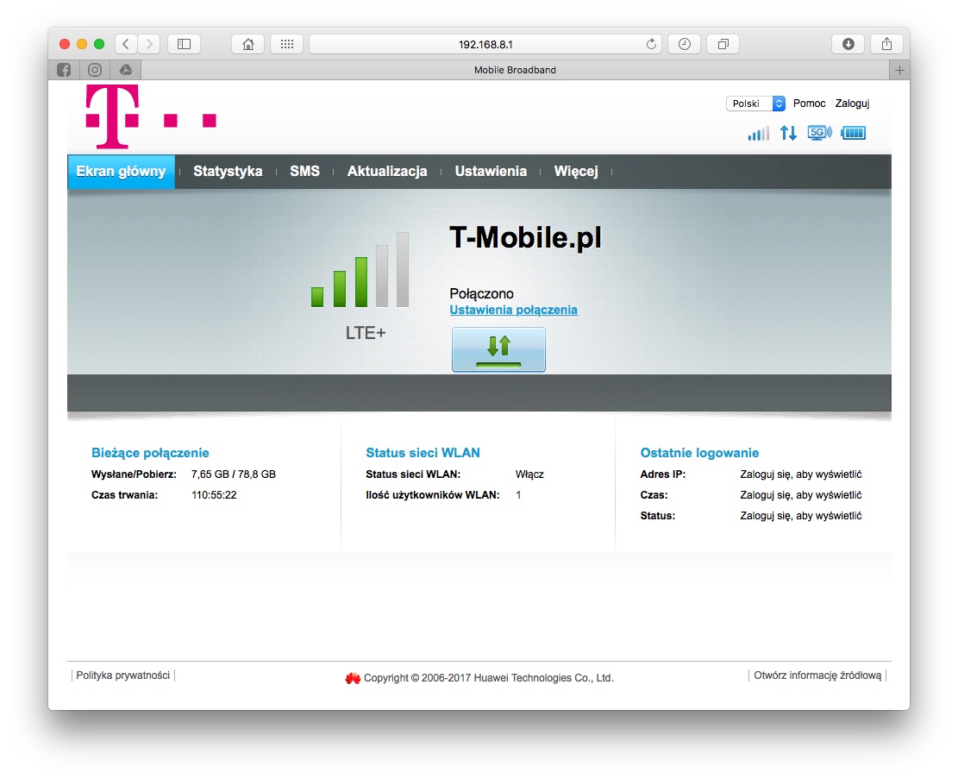Click the Ilość użytkowników WLAN label
Viewport: 958px width, 779px height.
point(433,494)
